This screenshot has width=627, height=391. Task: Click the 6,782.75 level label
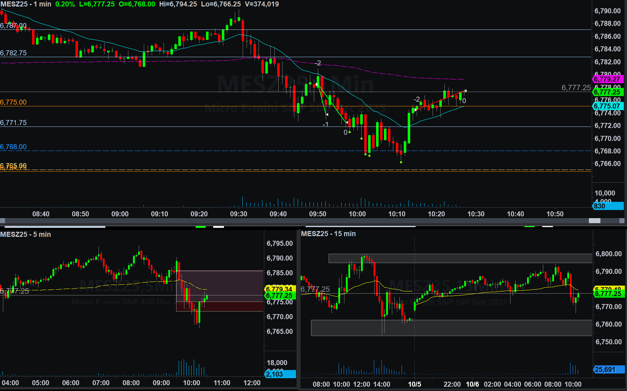(13, 53)
